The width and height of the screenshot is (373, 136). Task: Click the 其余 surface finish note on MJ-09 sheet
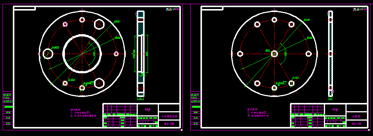356,9
